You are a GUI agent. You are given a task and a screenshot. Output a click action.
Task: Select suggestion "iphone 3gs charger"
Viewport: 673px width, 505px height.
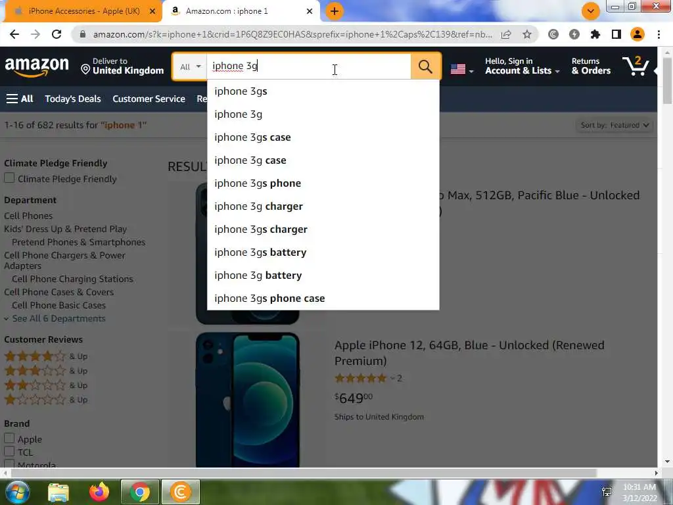[323, 229]
